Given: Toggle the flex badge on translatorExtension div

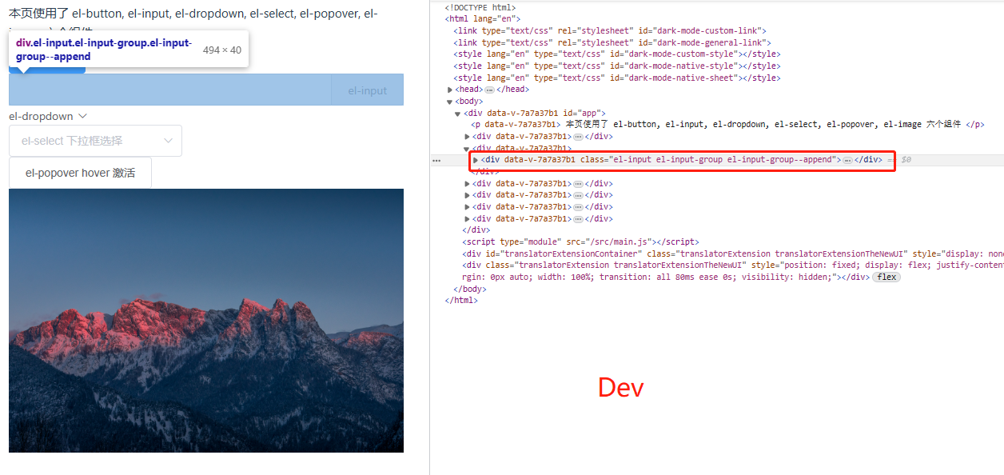Looking at the screenshot, I should (886, 277).
